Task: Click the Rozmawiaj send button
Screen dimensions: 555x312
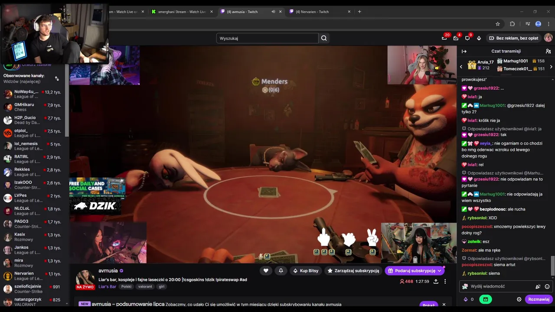Action: pyautogui.click(x=539, y=299)
